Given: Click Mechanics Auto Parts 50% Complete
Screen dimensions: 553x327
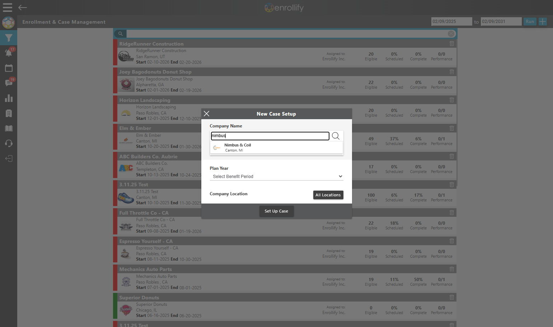Looking at the screenshot, I should 418,282.
